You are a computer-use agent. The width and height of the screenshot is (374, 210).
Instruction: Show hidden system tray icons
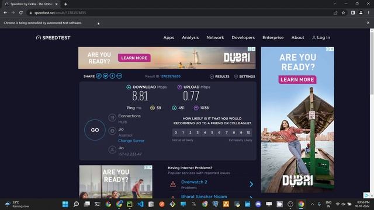[x=312, y=204]
